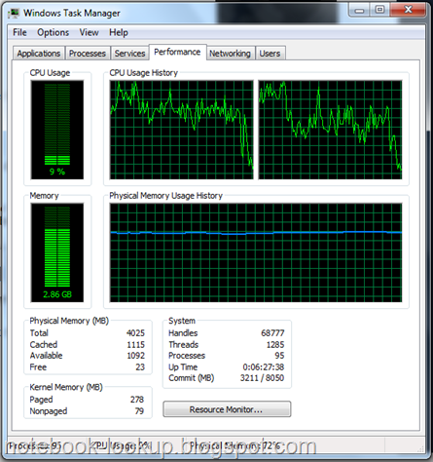The width and height of the screenshot is (433, 462).
Task: Open the View menu
Action: (89, 32)
